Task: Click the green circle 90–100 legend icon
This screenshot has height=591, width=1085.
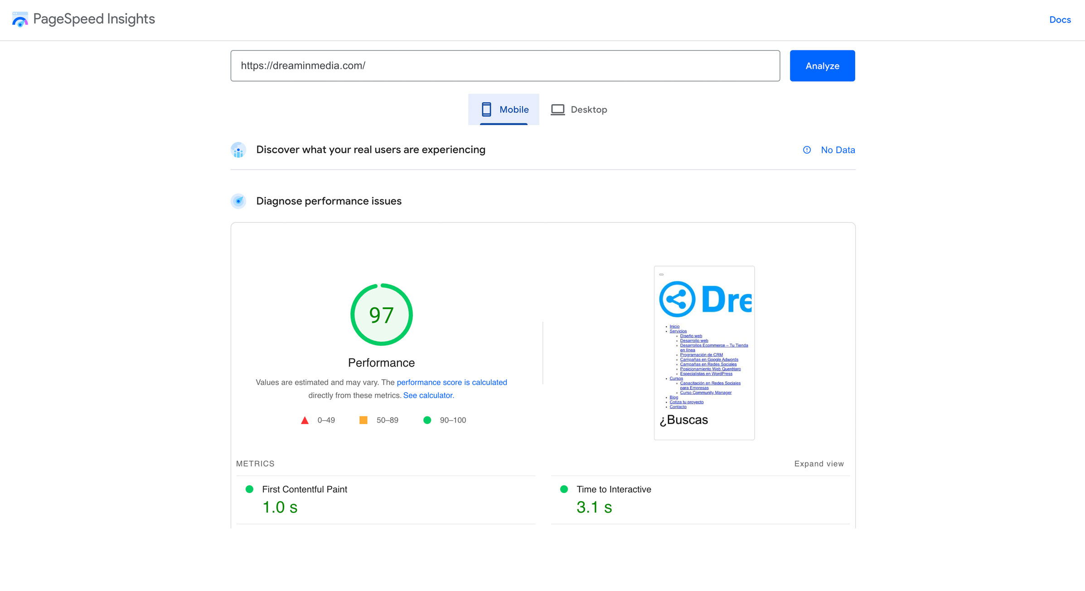Action: (x=427, y=420)
